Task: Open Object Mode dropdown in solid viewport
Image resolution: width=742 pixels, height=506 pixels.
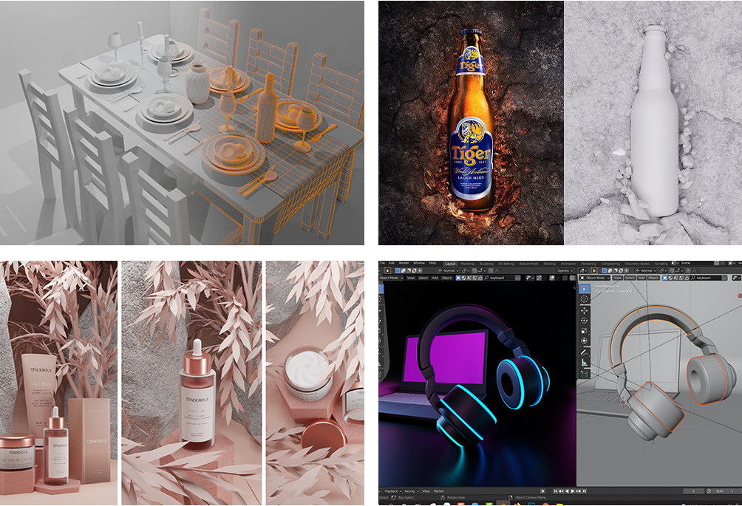Action: pyautogui.click(x=594, y=278)
